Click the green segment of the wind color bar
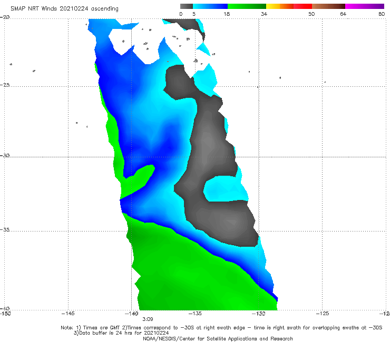Image resolution: width=390 pixels, height=342 pixels. (x=247, y=6)
